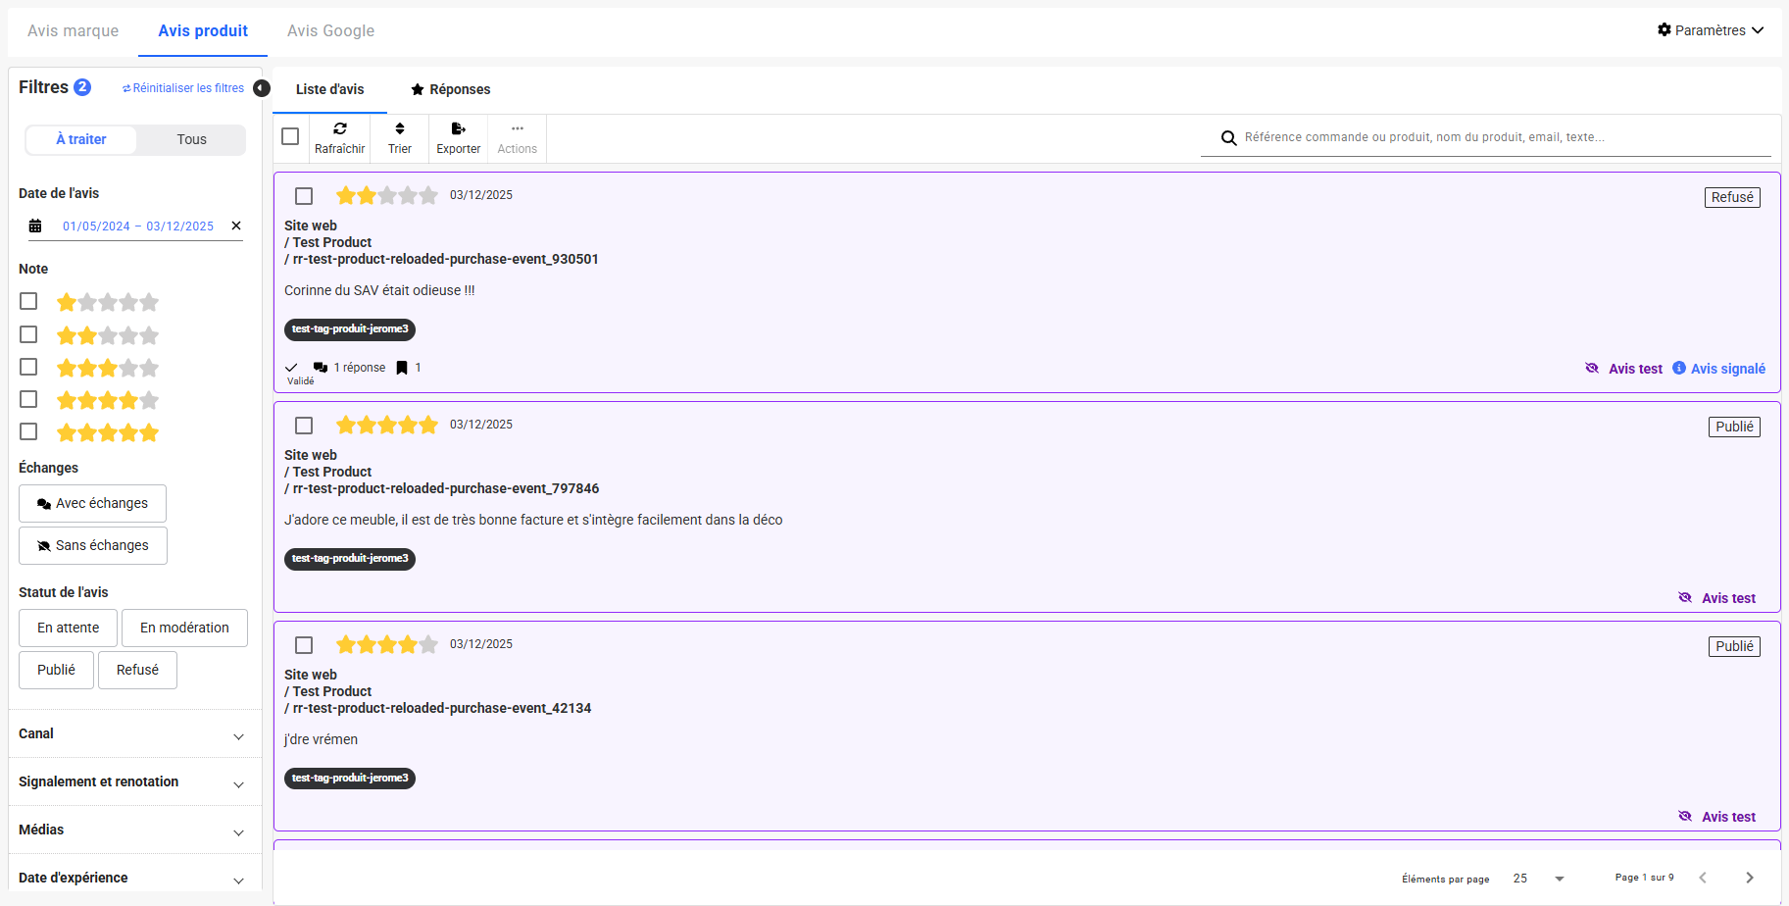This screenshot has width=1789, height=906.
Task: Clear the date range with X icon
Action: click(236, 226)
